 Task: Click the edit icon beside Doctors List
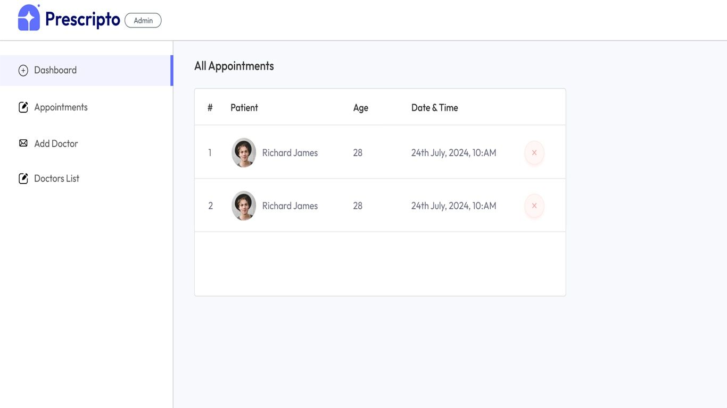23,178
